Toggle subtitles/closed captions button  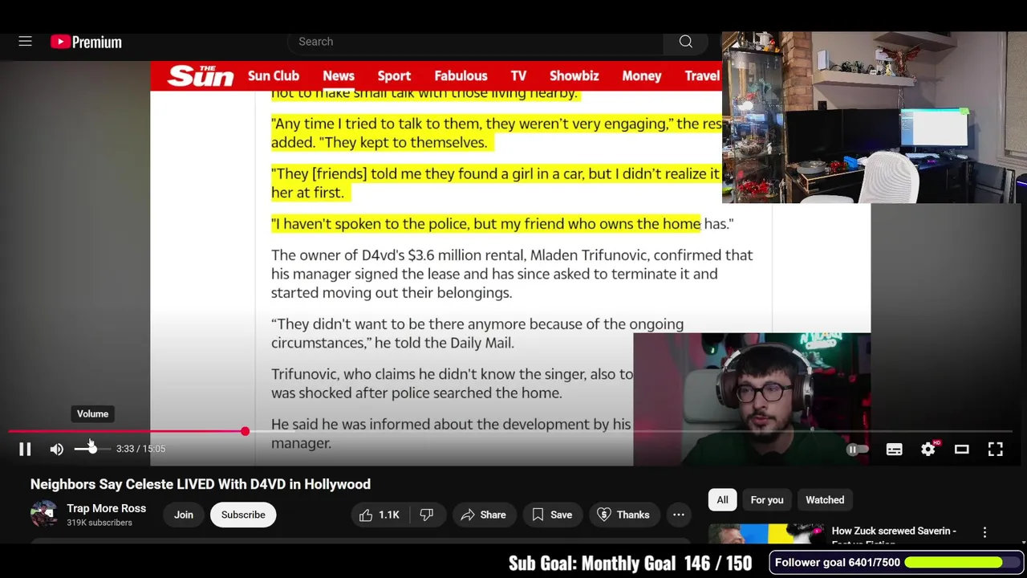894,450
